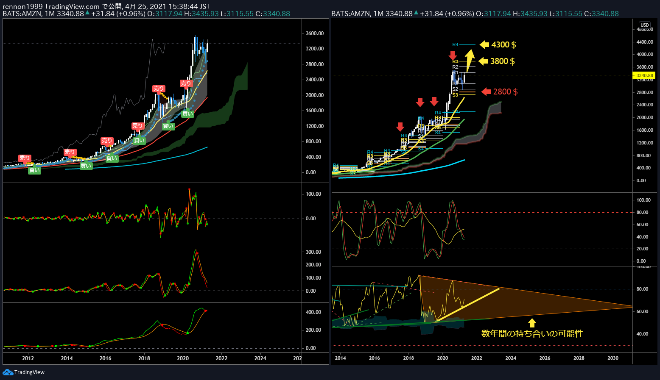Click the TradingView cloud logo icon
The image size is (660, 380).
tap(8, 372)
